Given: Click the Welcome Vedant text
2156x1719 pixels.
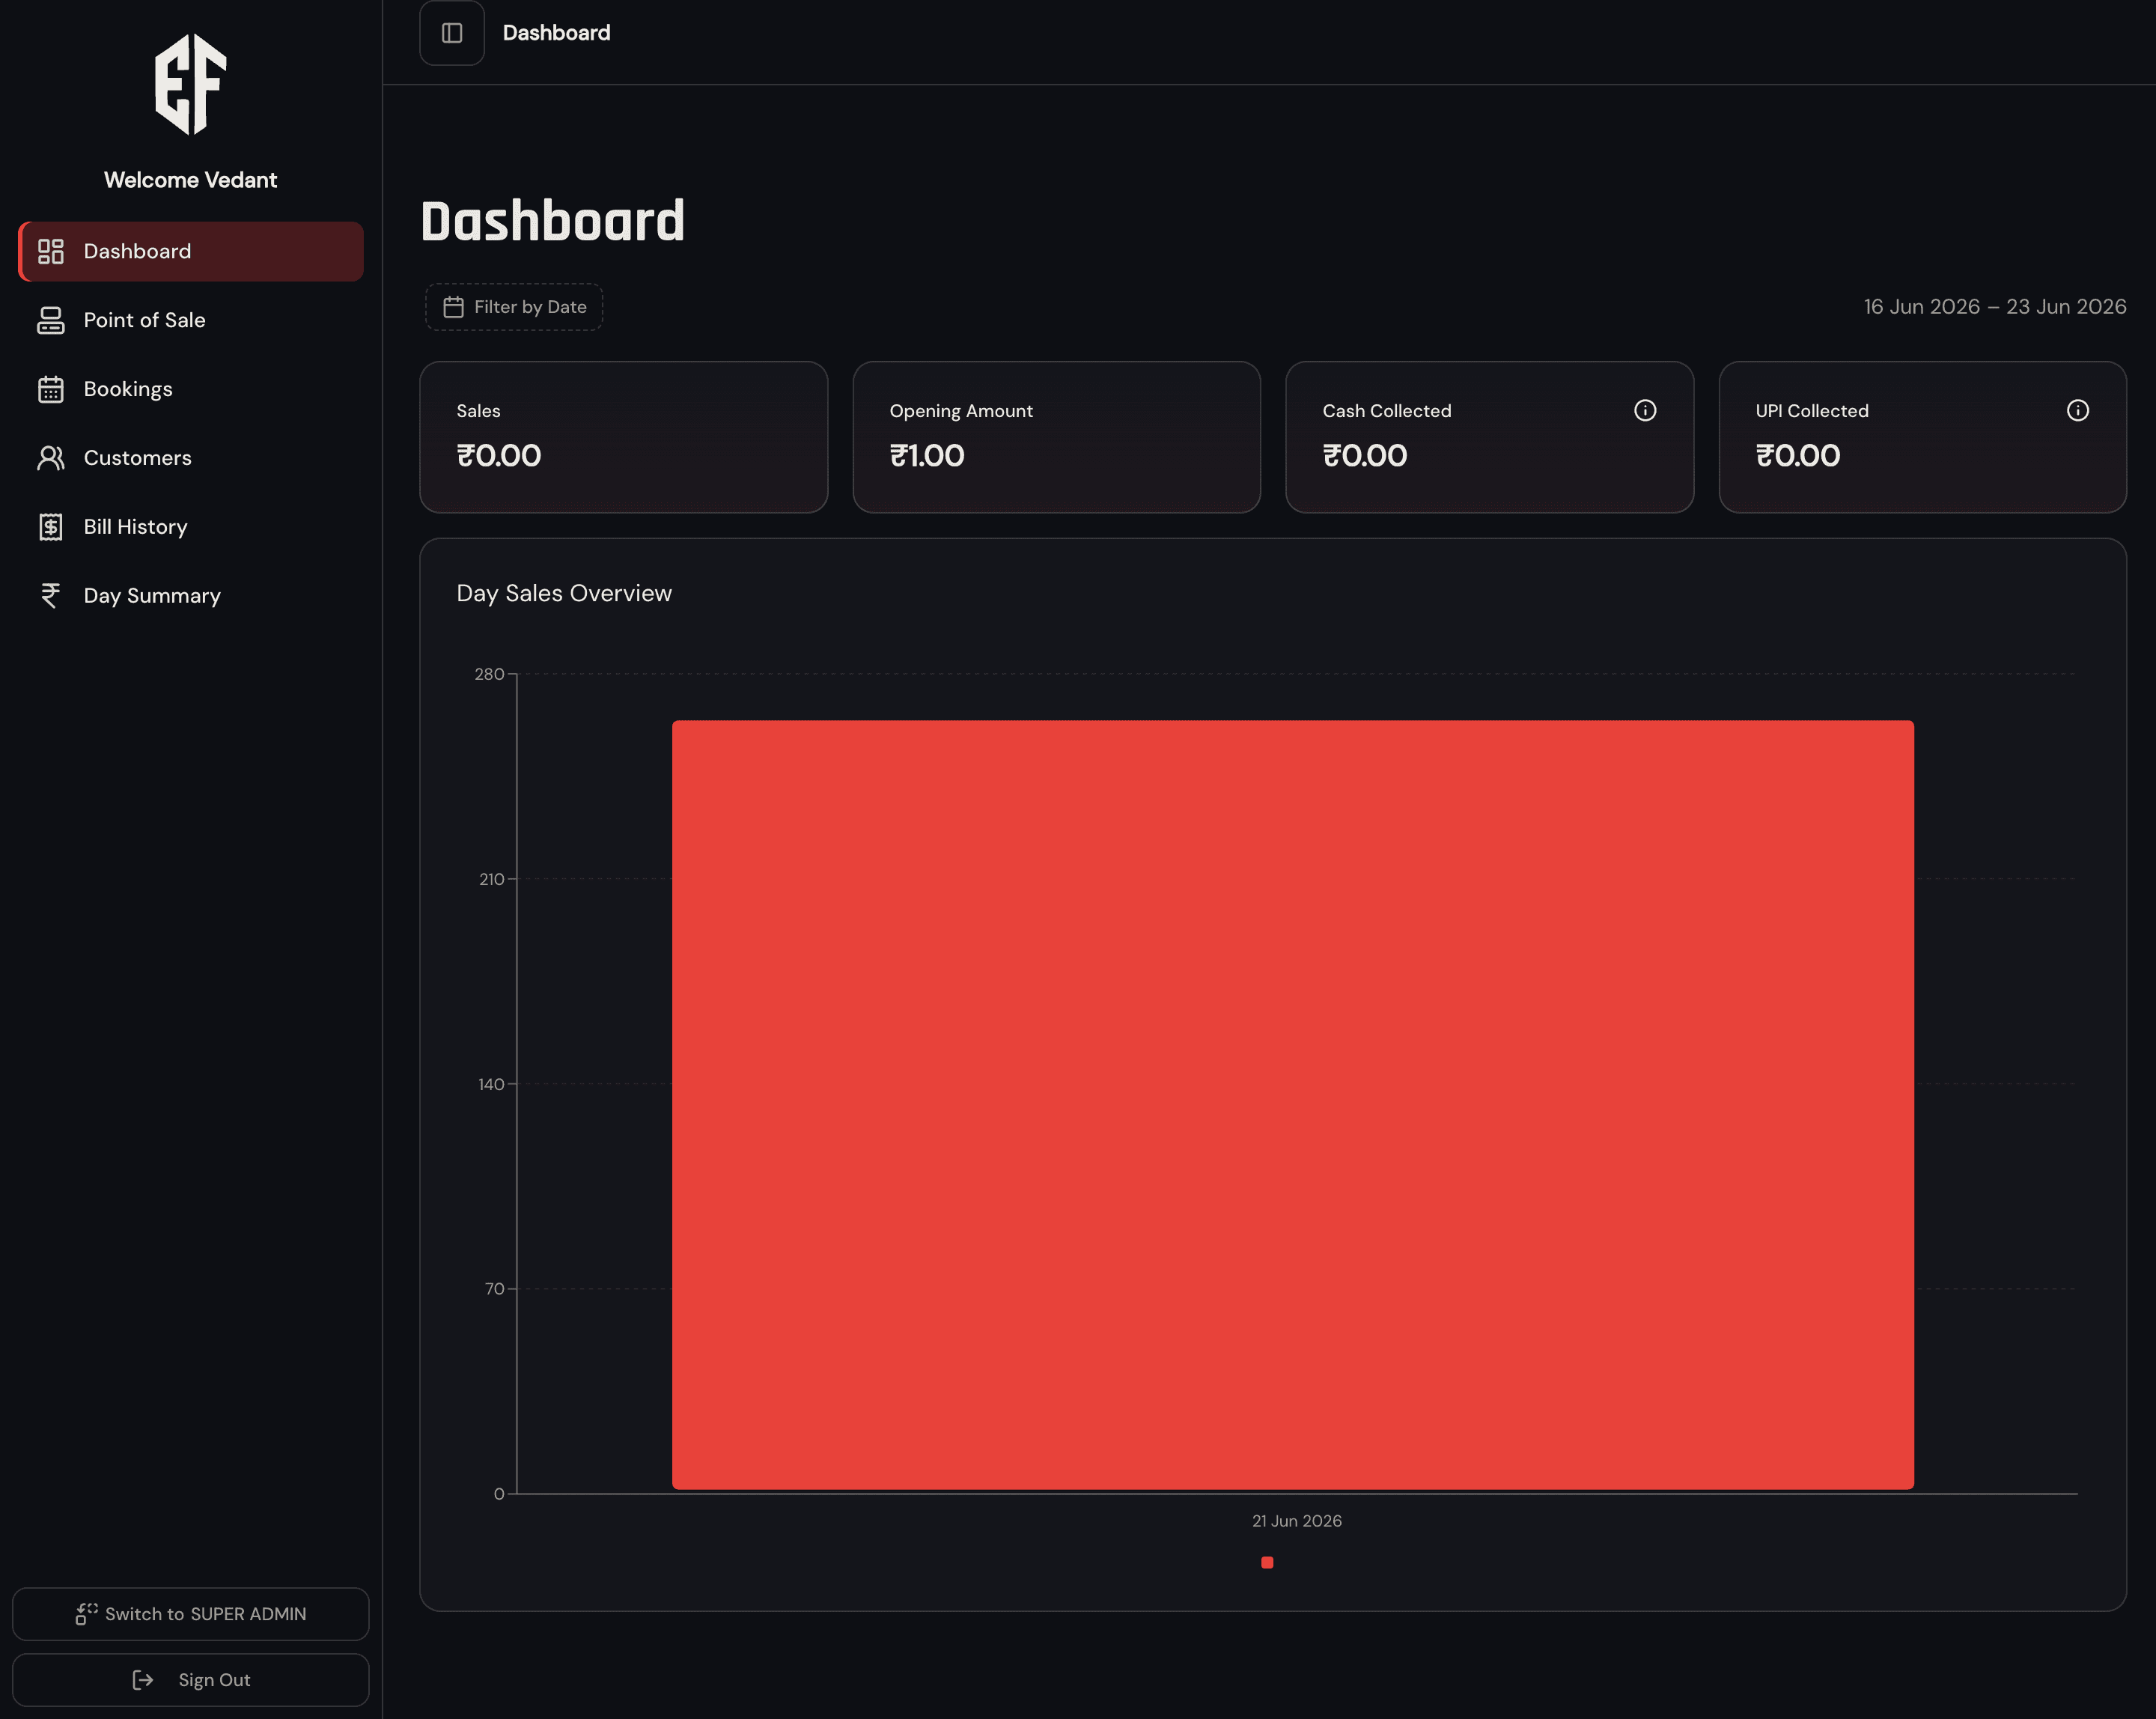Looking at the screenshot, I should [x=191, y=180].
